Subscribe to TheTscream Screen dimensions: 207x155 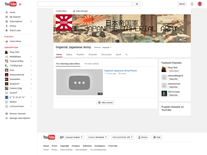coord(173,95)
